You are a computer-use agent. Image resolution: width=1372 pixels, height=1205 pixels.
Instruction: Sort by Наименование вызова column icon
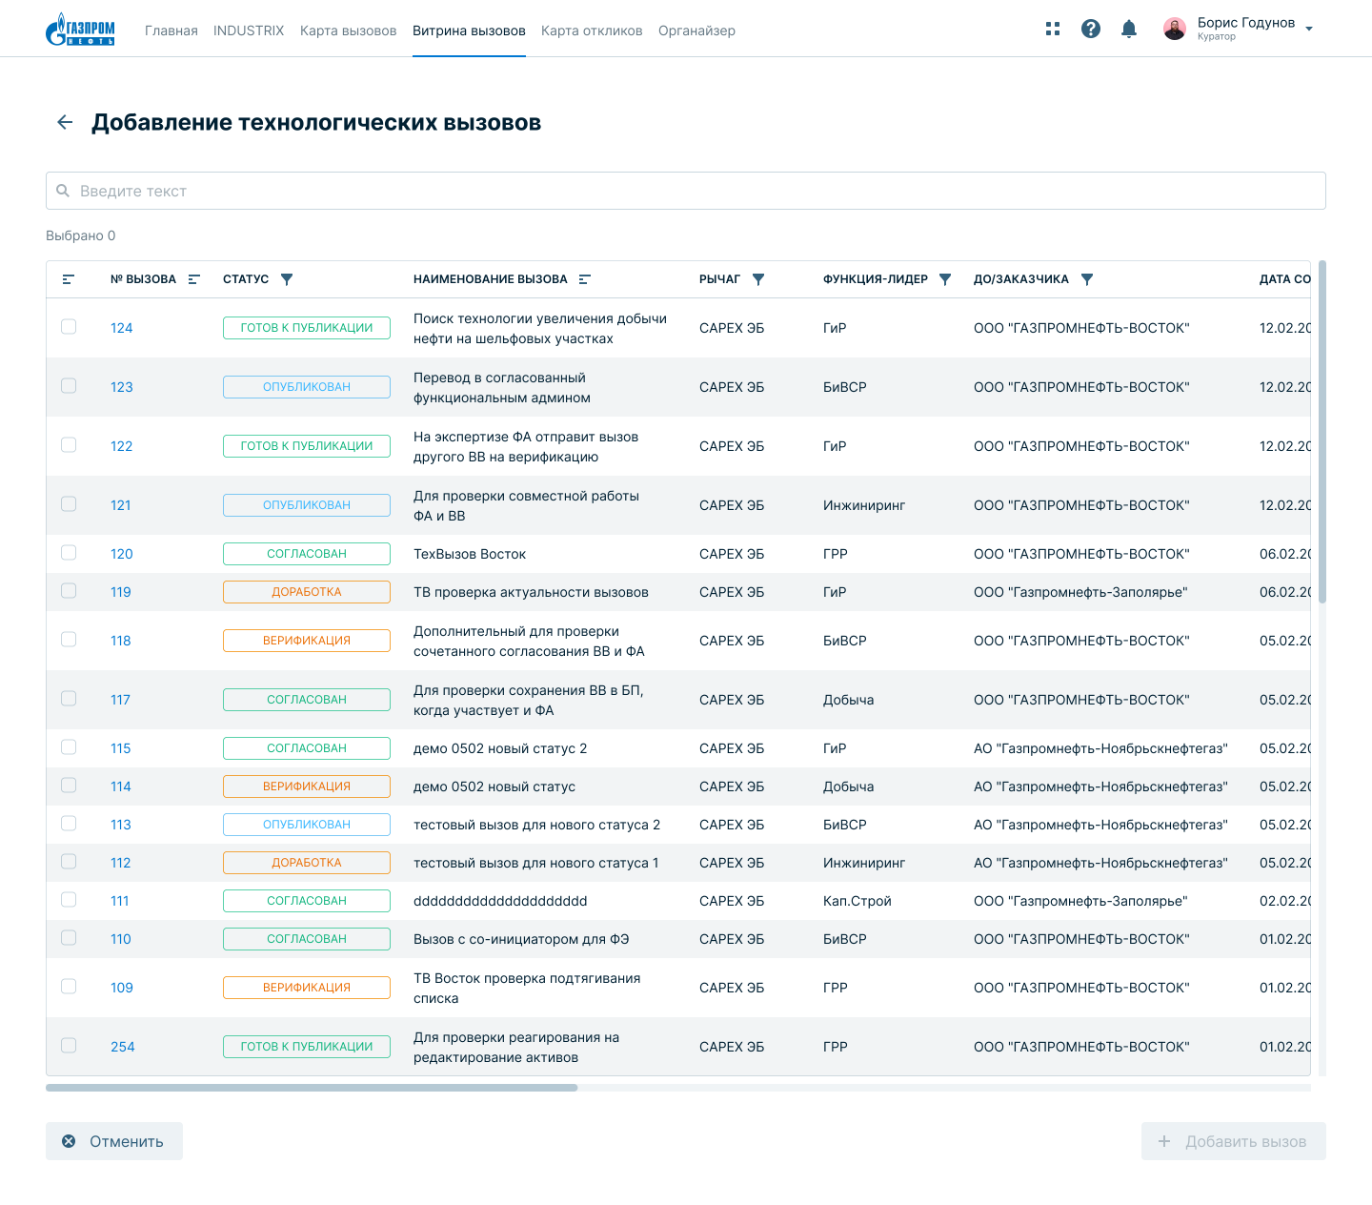pos(585,279)
